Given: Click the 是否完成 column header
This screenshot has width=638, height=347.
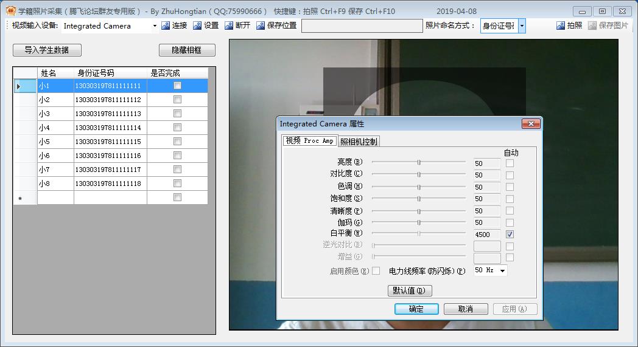Looking at the screenshot, I should pos(177,73).
